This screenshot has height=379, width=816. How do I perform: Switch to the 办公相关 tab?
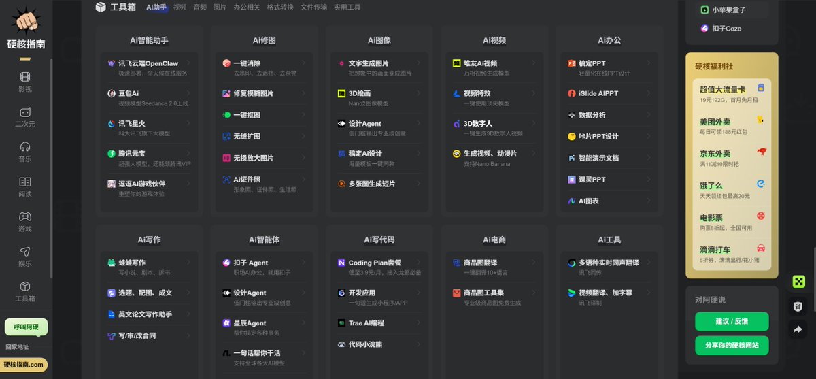(x=247, y=7)
